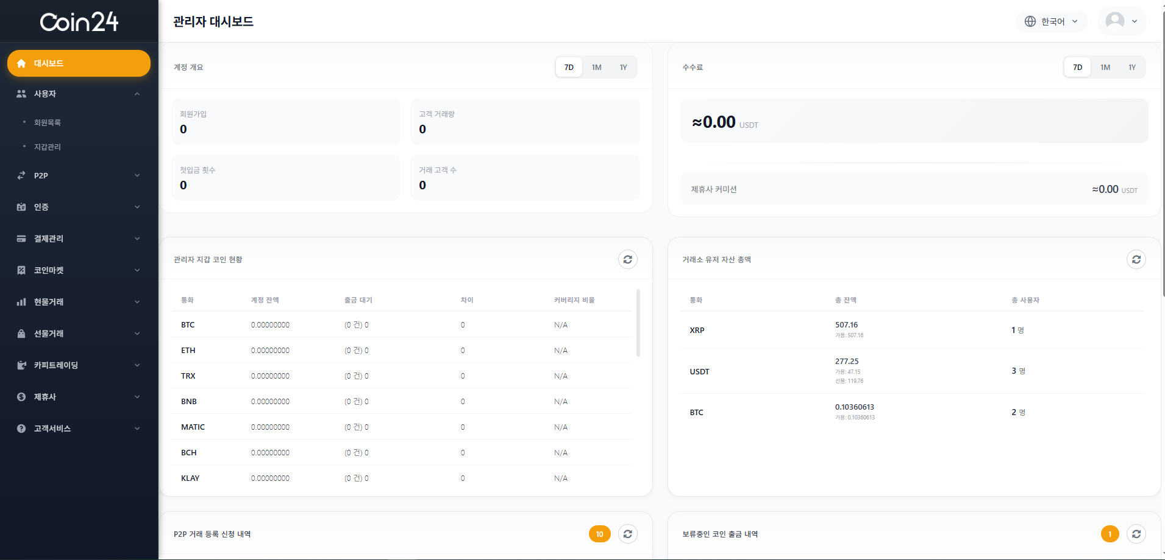1165x560 pixels.
Task: Refresh the 거래소 유저 자산 총액 panel
Action: tap(1136, 259)
